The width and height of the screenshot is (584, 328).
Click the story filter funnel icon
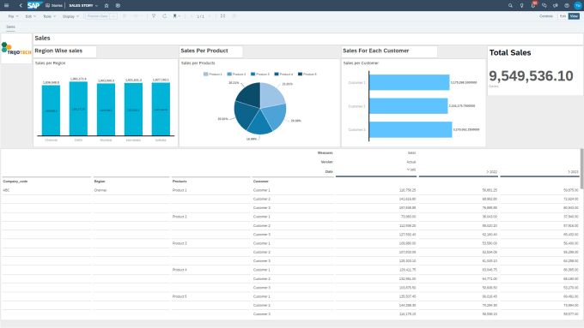154,16
